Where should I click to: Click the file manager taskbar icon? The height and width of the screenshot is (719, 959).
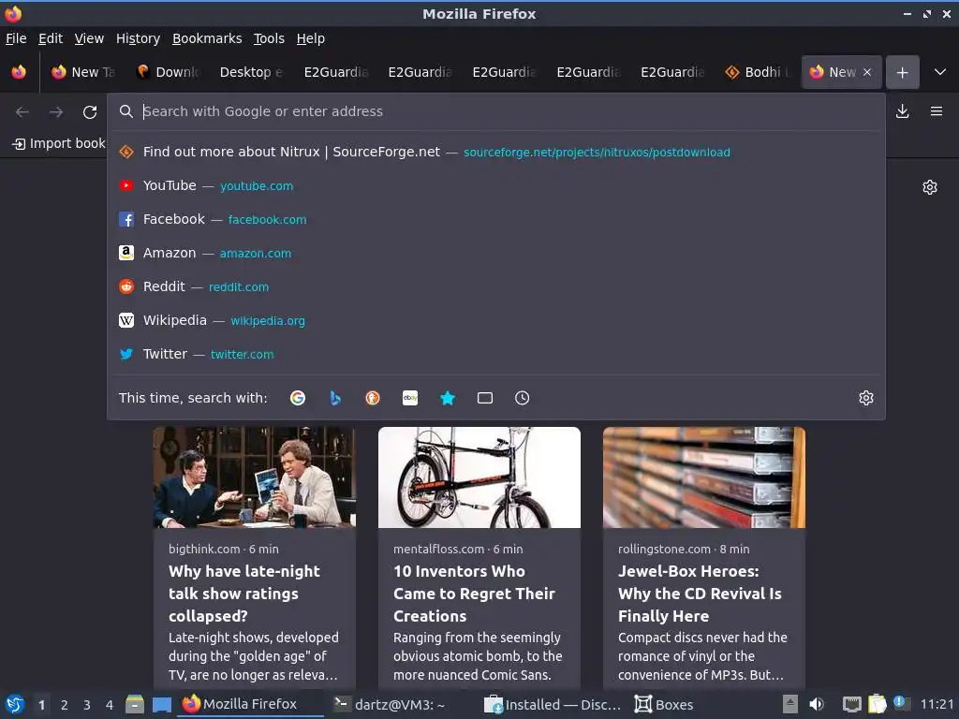tap(135, 704)
